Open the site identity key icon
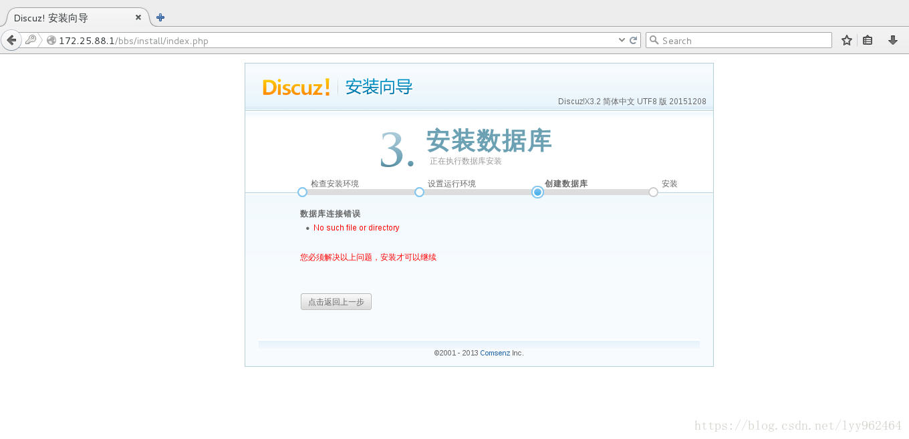 coord(31,40)
